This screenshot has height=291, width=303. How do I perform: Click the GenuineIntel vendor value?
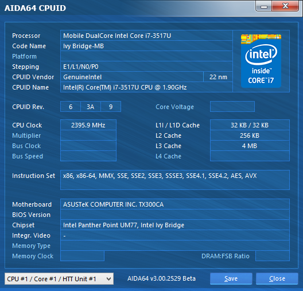point(132,77)
